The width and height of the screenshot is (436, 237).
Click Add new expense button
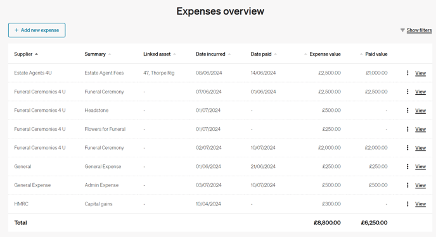pos(37,30)
